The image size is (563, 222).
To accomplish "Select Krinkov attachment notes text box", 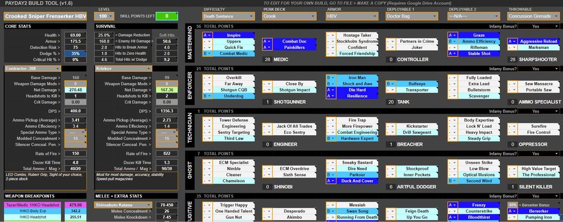I will (136, 181).
